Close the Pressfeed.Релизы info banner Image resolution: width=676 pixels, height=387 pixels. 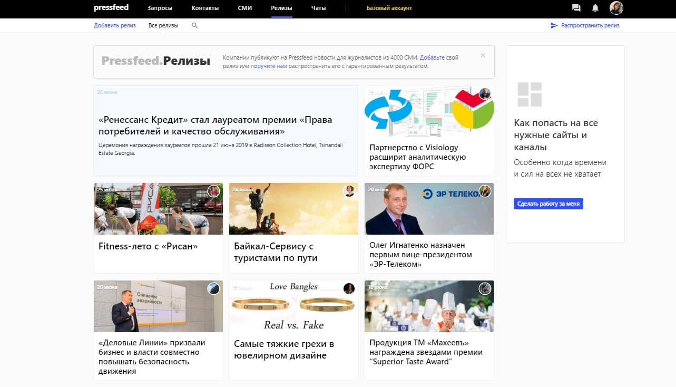(483, 55)
